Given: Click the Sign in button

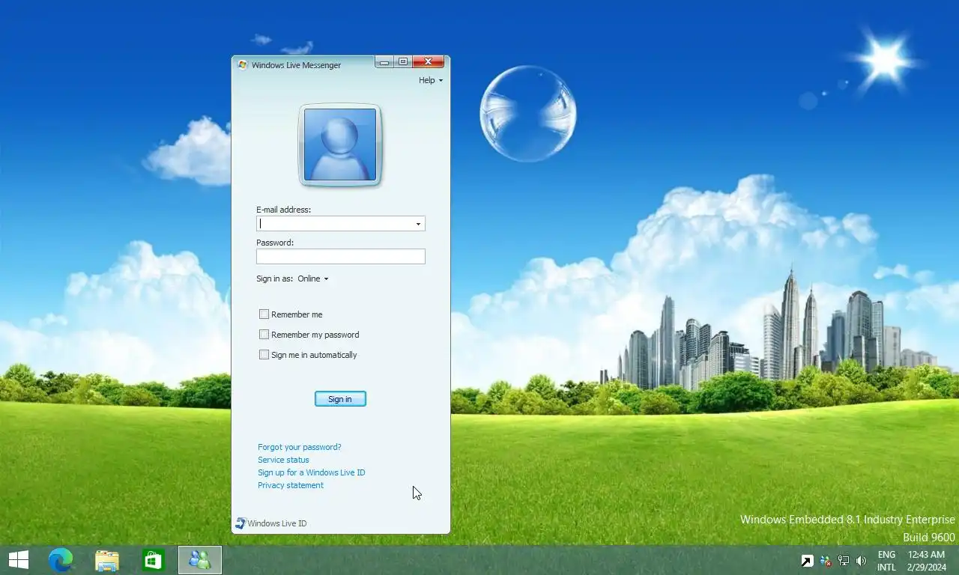Looking at the screenshot, I should click(340, 399).
